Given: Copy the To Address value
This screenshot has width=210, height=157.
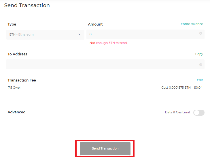Looking at the screenshot, I should [199, 54].
